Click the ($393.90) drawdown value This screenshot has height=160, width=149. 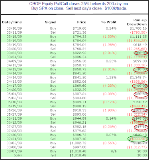pos(138,139)
